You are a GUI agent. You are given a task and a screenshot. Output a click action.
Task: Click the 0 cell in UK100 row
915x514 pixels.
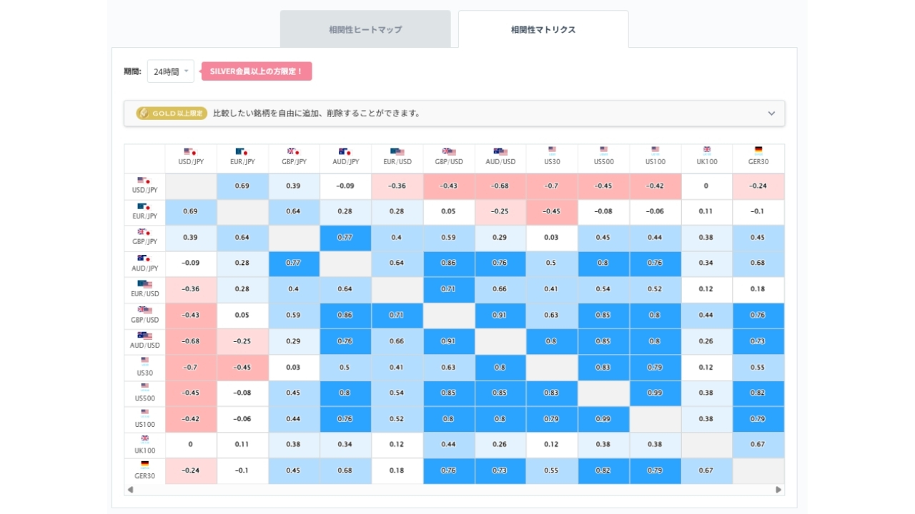click(x=191, y=445)
